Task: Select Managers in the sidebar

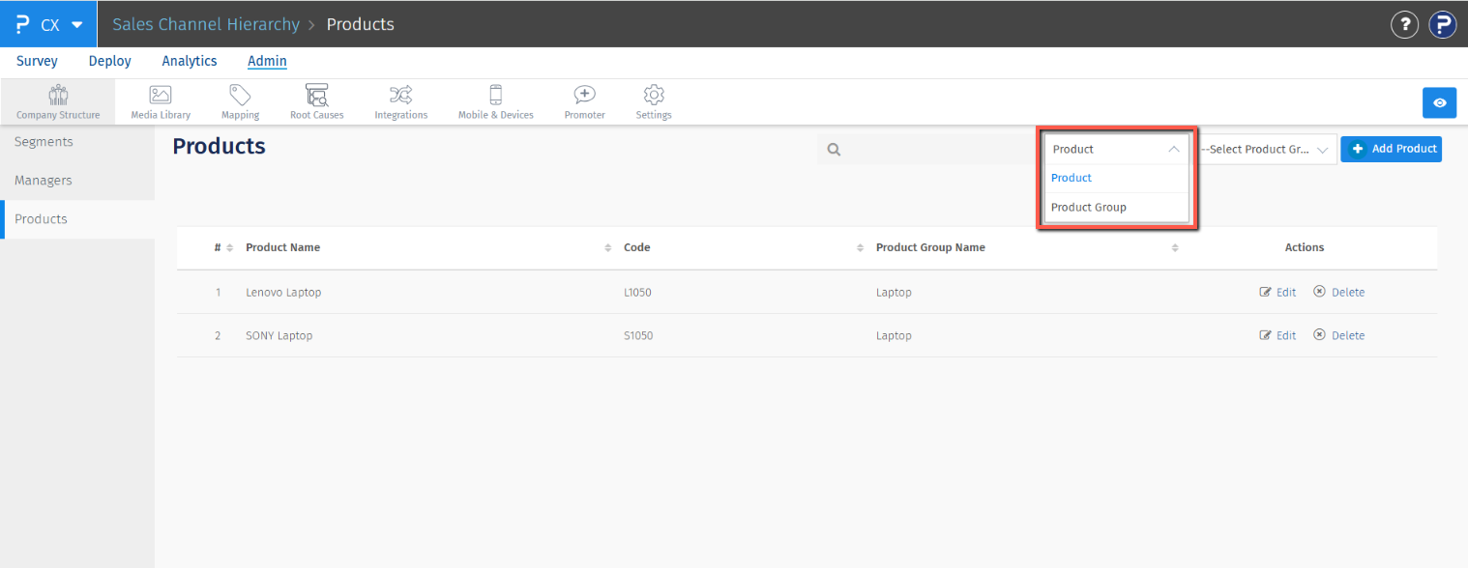Action: click(x=77, y=181)
